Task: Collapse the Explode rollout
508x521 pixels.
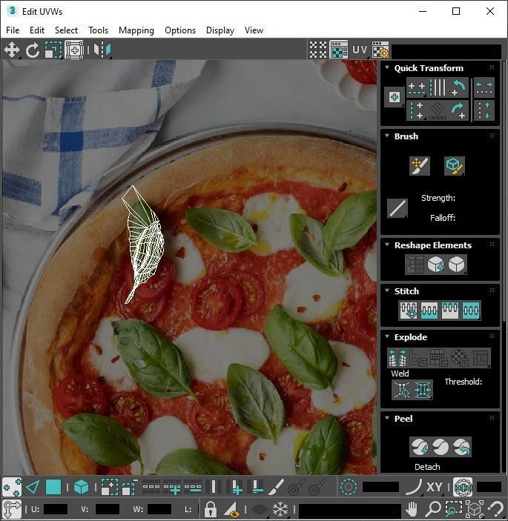Action: (387, 336)
